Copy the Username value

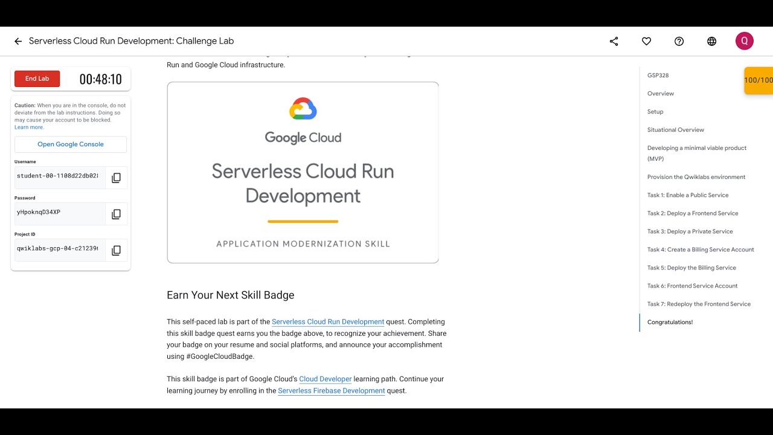pos(116,178)
